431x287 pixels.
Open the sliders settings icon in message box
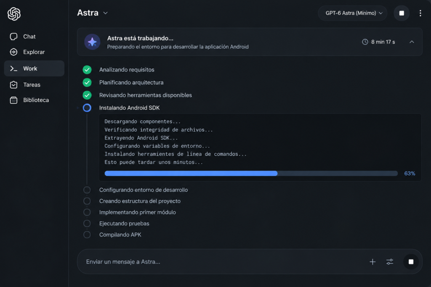point(390,262)
